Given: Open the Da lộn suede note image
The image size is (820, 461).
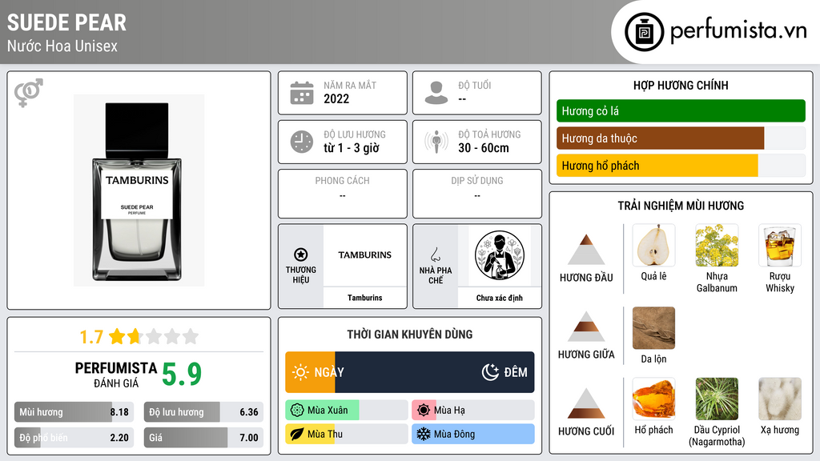Looking at the screenshot, I should tap(653, 327).
